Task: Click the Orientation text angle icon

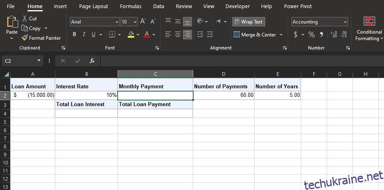Action: [200, 21]
